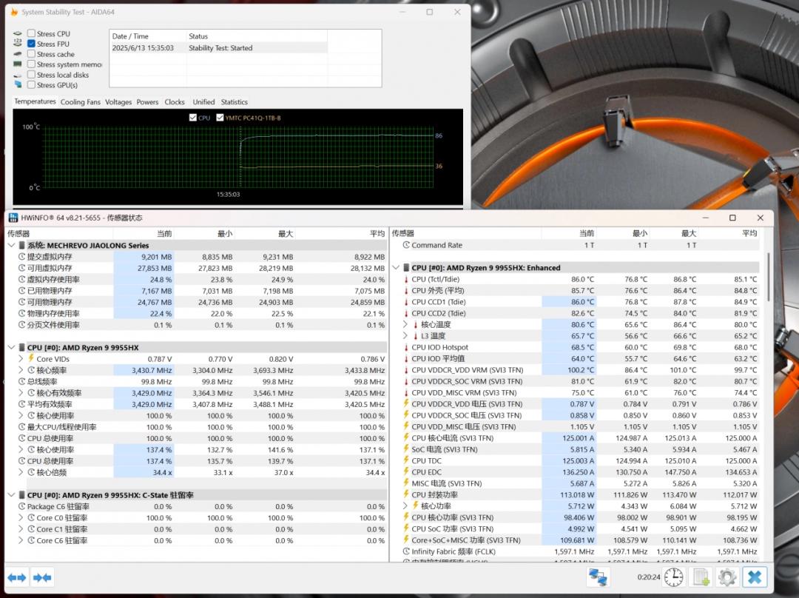Click the clock reset timer icon
This screenshot has height=598, width=799.
click(x=673, y=577)
